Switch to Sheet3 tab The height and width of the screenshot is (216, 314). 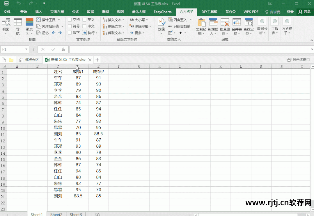(76, 214)
